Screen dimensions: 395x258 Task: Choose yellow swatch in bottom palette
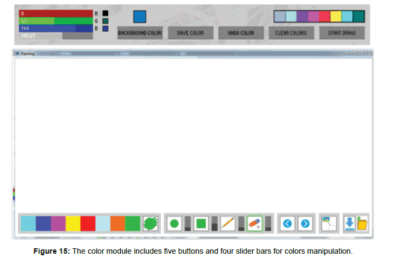(x=73, y=223)
